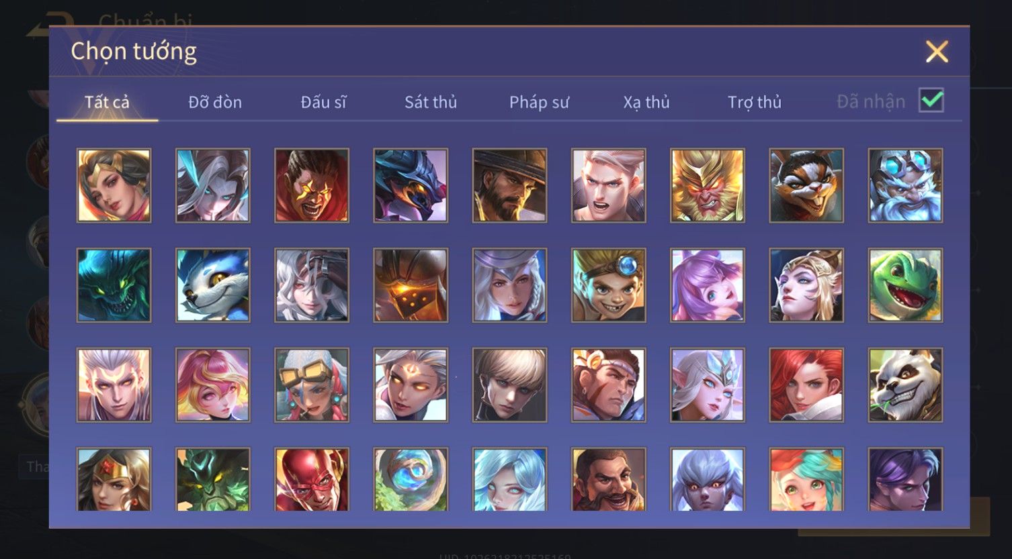Show the Pháp sư hero category
This screenshot has height=559, width=1012.
(539, 102)
